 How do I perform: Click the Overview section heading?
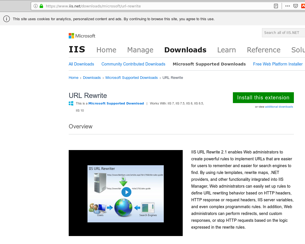[81, 126]
